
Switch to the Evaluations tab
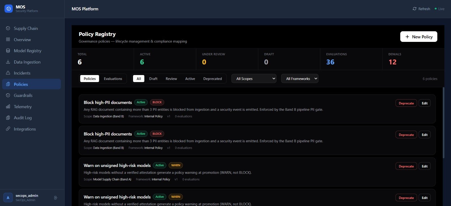click(113, 79)
